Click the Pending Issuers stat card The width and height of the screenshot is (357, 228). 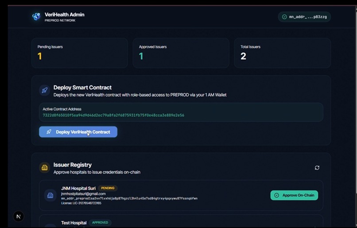click(x=79, y=53)
